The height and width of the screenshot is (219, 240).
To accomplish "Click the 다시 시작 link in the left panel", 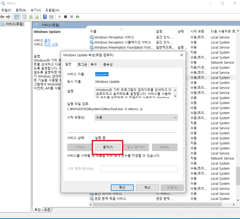I will pyautogui.click(x=51, y=44).
